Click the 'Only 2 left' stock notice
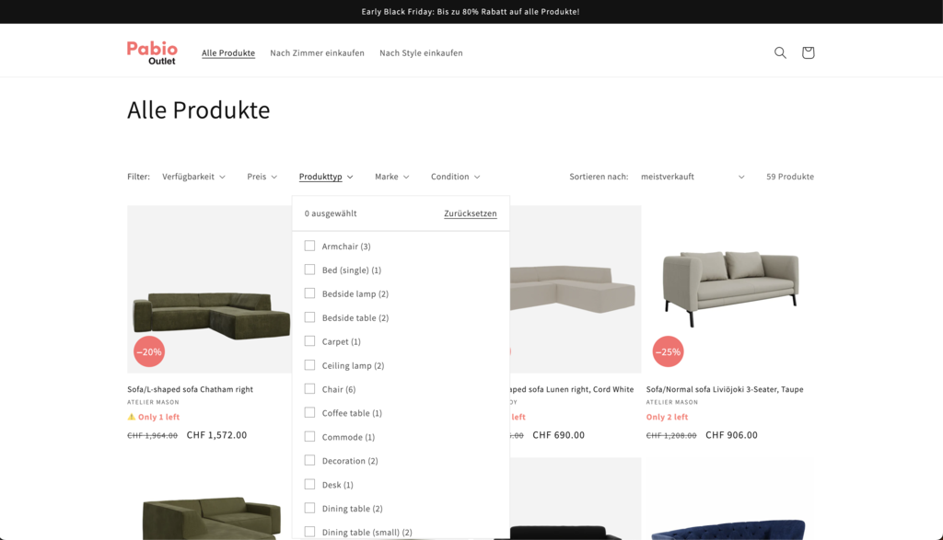Image resolution: width=943 pixels, height=540 pixels. pos(667,417)
